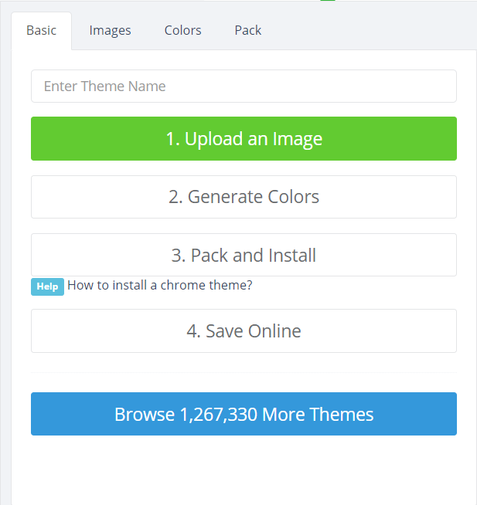Viewport: 477px width, 505px height.
Task: Show image settings via the Images tab
Action: click(x=110, y=31)
